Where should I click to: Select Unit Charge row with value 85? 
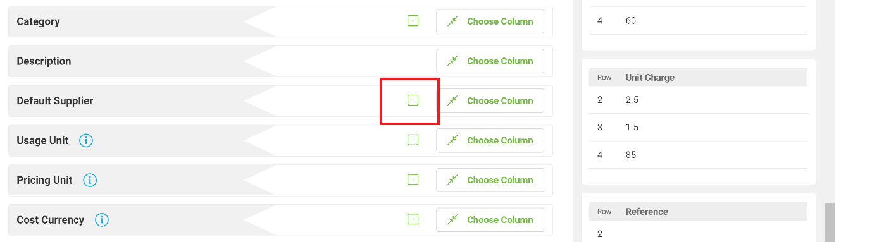coord(698,155)
